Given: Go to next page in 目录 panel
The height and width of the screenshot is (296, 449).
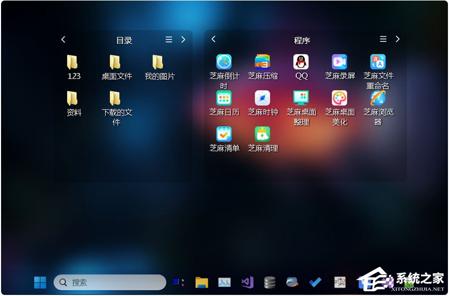Looking at the screenshot, I should [183, 39].
